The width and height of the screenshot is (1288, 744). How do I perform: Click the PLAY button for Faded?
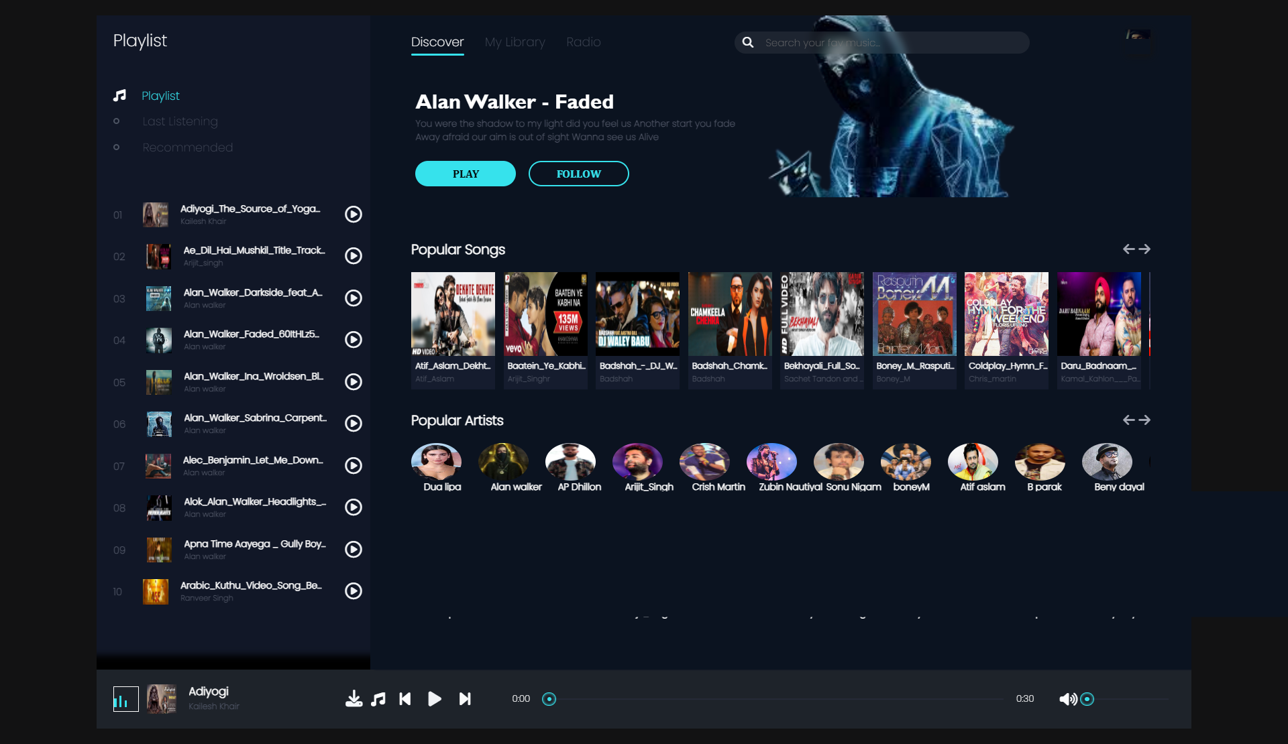[466, 174]
